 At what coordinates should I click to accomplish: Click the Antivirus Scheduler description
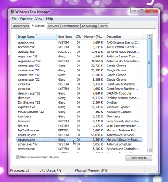pyautogui.click(x=119, y=144)
